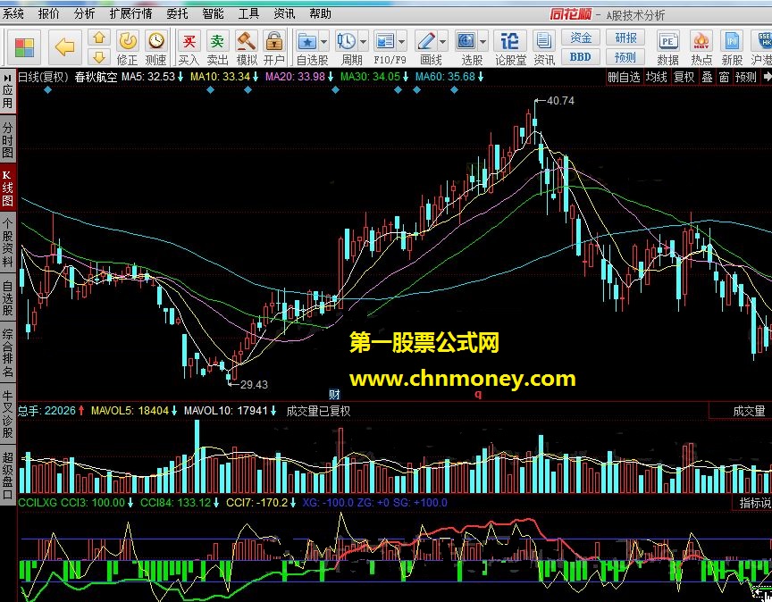
Task: Click the 修正 refresh icon
Action: [x=128, y=41]
